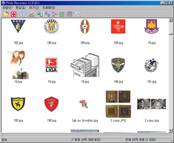Open the 도움말(H) menu
Viewport: 174px width, 143px height.
(x=49, y=7)
